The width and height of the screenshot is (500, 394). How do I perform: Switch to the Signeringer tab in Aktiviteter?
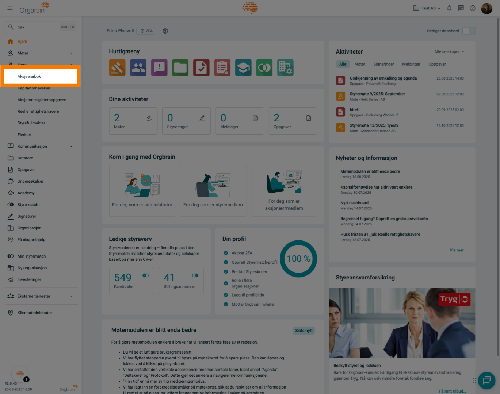click(x=383, y=64)
